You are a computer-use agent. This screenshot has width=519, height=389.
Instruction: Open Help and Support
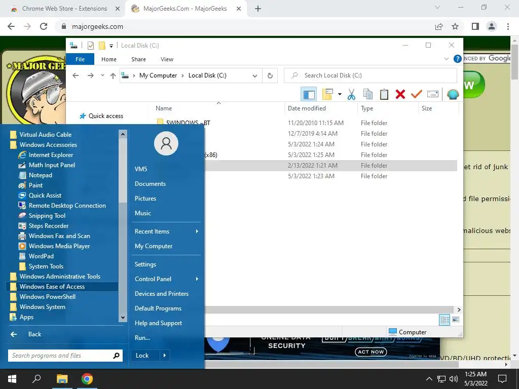coord(158,323)
